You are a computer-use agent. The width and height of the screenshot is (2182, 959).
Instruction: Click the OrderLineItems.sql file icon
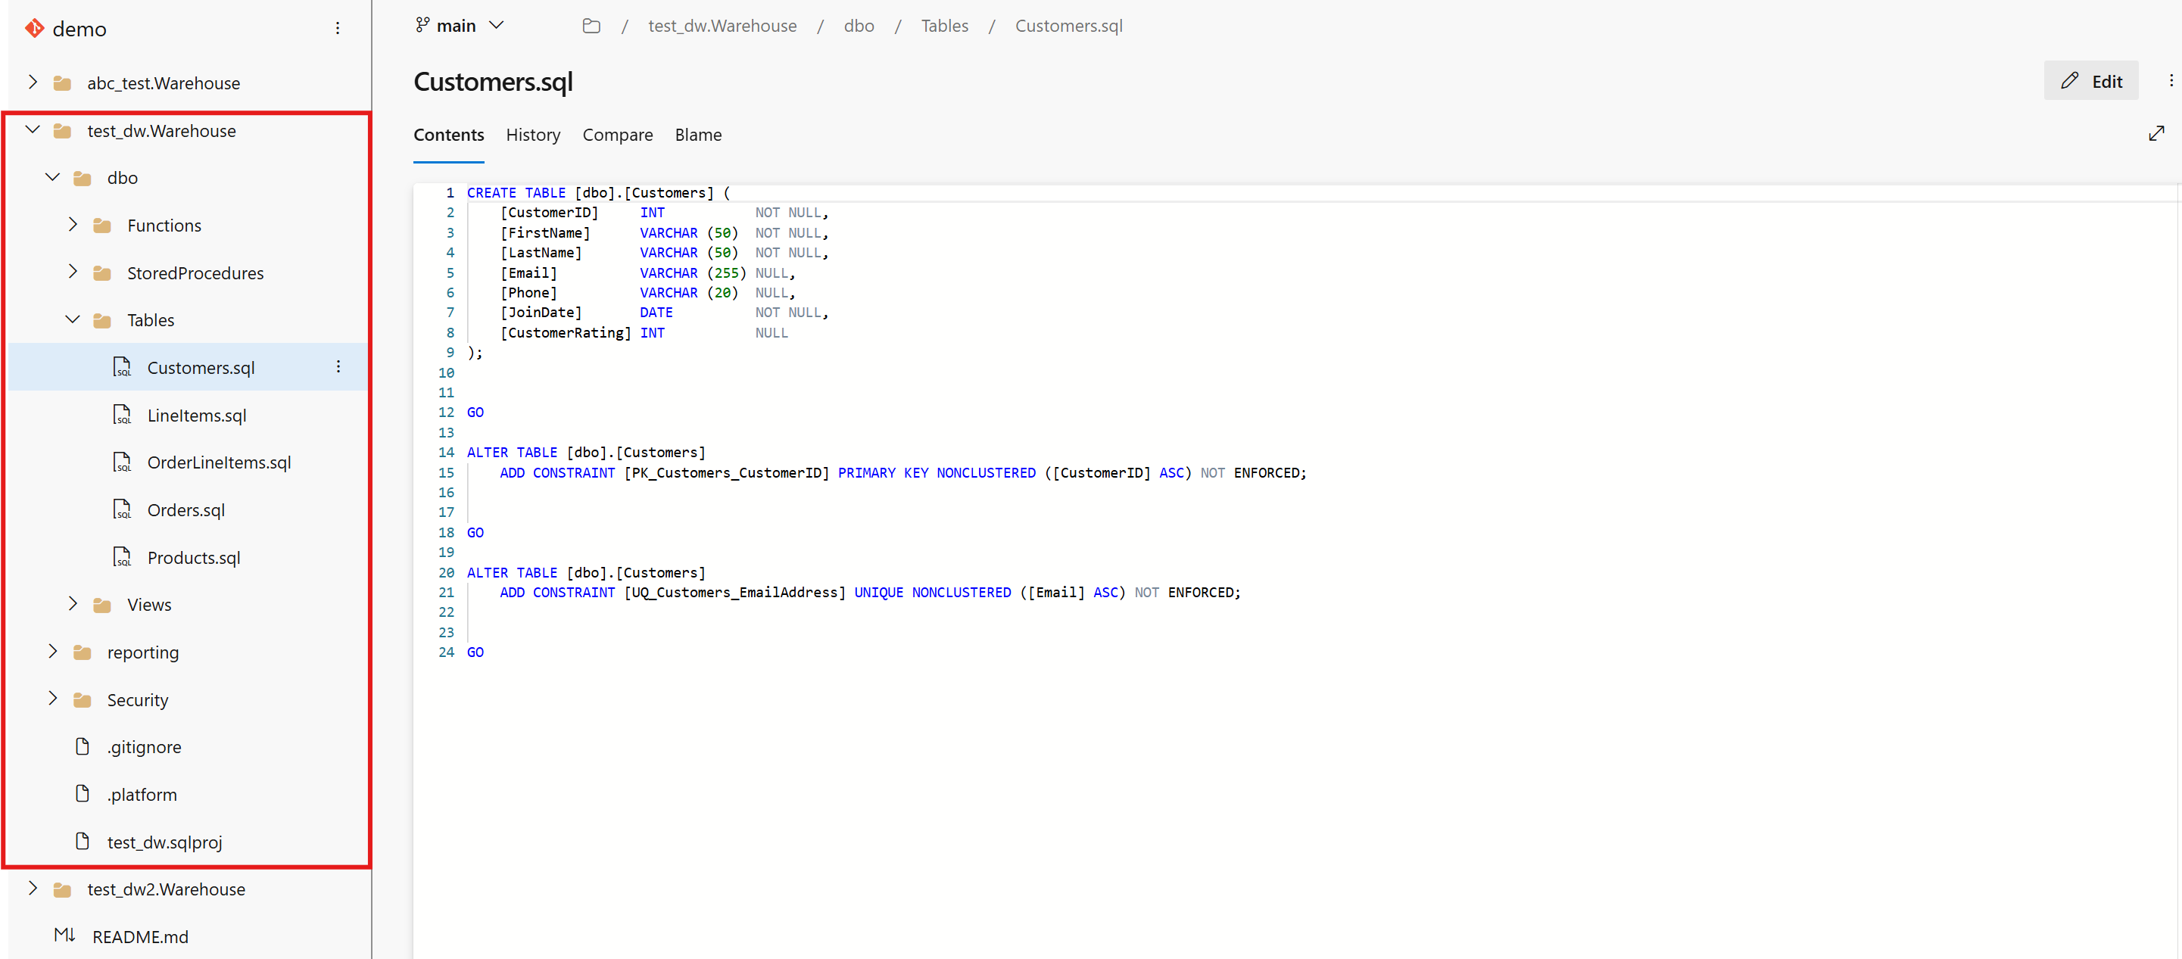tap(122, 462)
